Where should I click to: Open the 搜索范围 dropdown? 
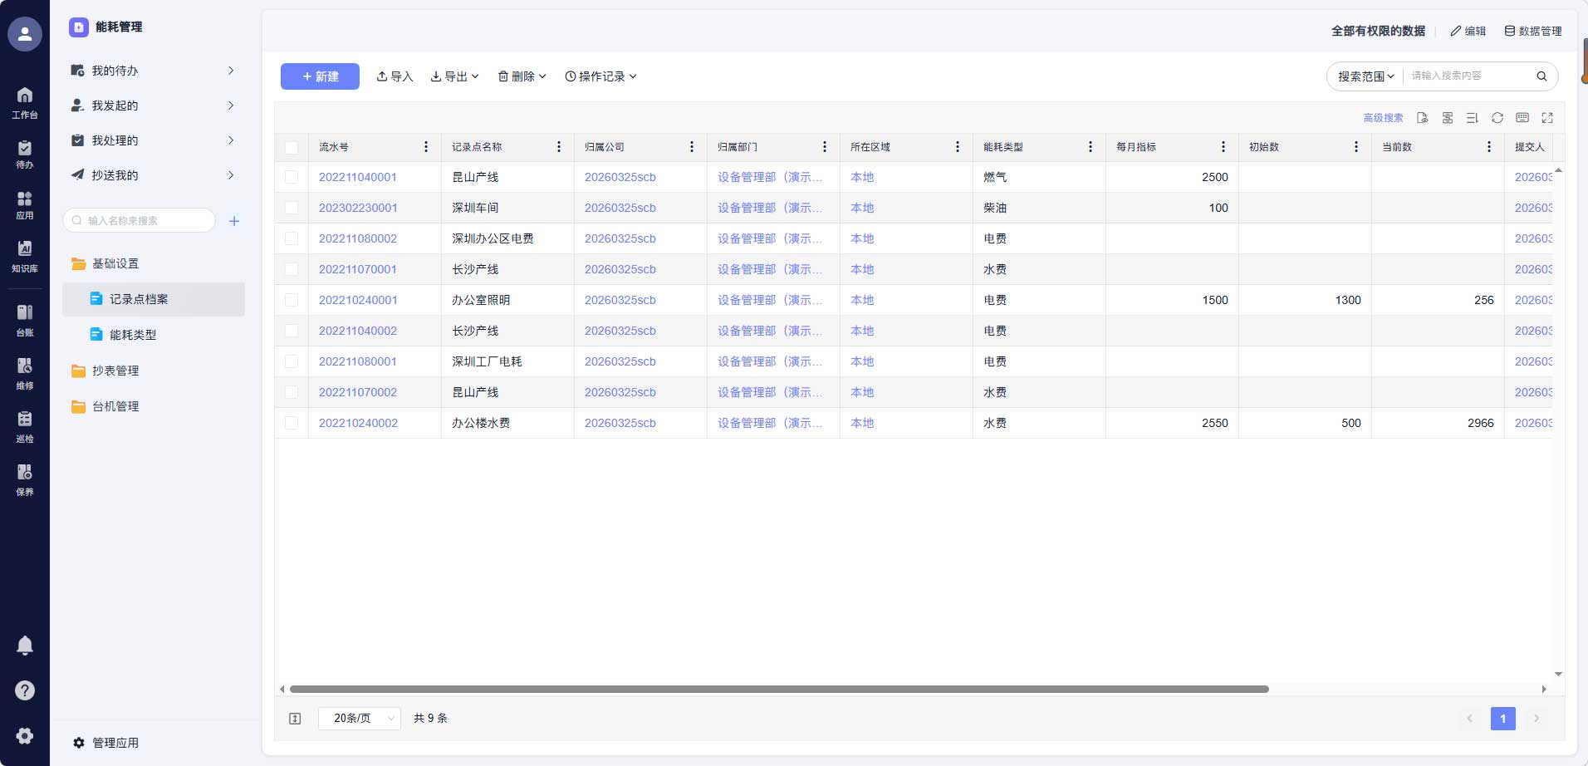(x=1365, y=76)
